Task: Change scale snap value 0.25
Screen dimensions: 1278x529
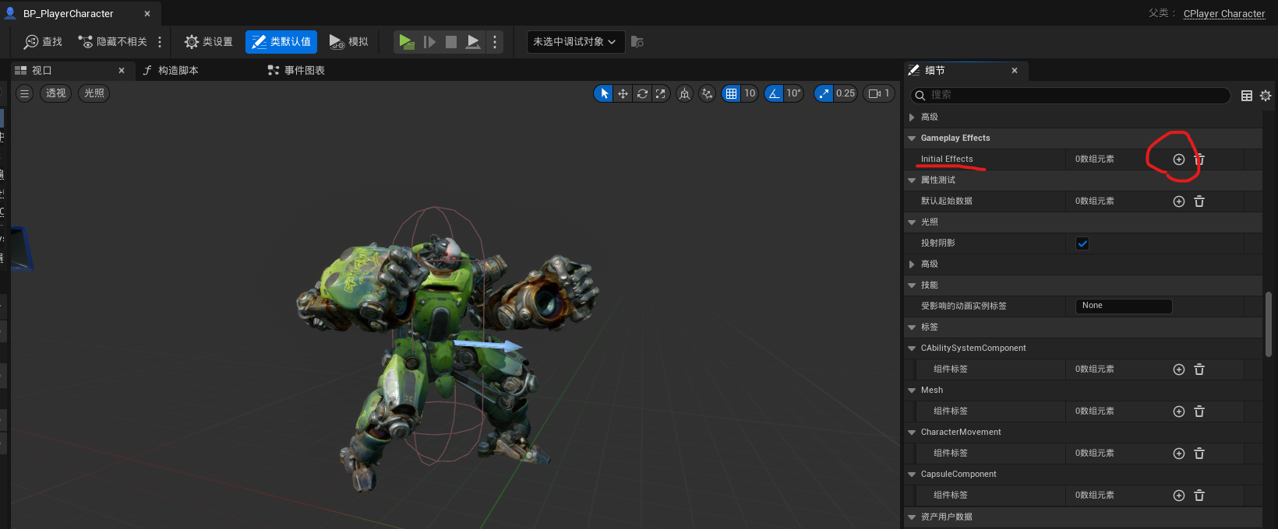Action: click(846, 93)
